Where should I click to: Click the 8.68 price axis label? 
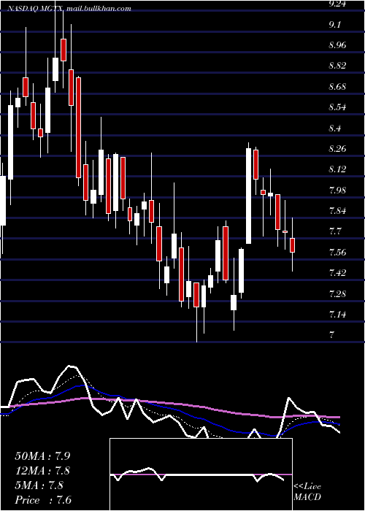tap(337, 87)
